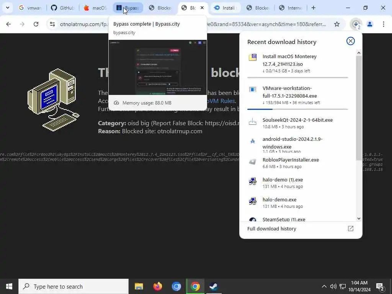392x294 pixels.
Task: Open the volume control
Action: pyautogui.click(x=333, y=286)
